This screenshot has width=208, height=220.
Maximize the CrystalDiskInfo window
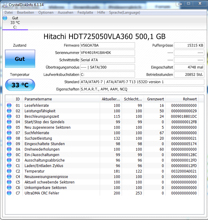pyautogui.click(x=188, y=4)
